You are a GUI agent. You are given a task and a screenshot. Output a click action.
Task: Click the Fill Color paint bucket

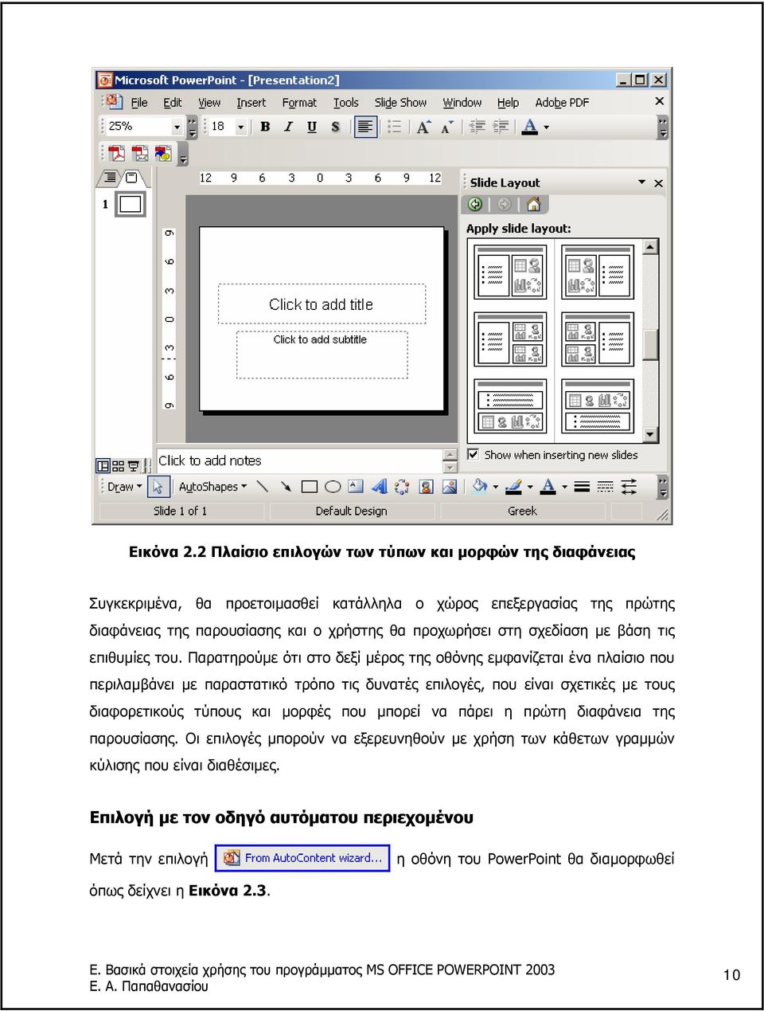[480, 486]
